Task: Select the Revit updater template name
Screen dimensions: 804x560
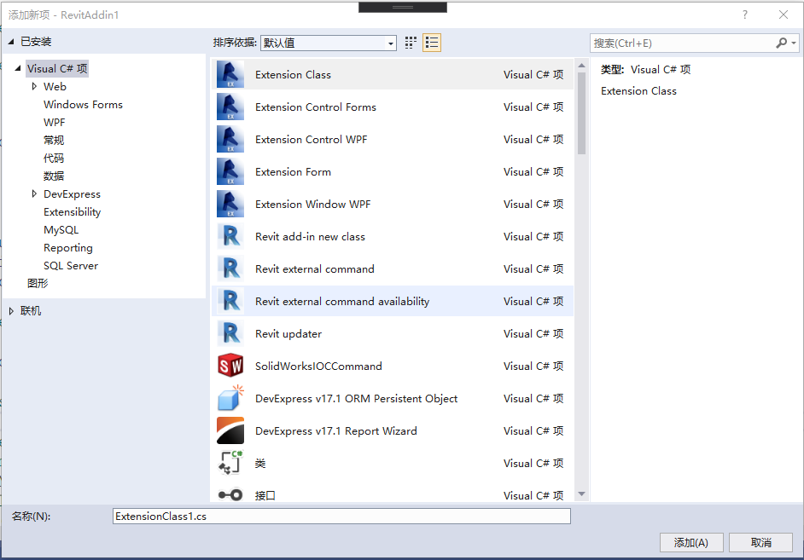Action: [x=288, y=334]
